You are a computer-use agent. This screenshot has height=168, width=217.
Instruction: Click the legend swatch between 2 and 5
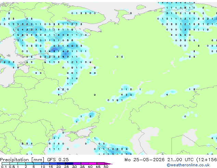pyautogui.click(x=29, y=164)
